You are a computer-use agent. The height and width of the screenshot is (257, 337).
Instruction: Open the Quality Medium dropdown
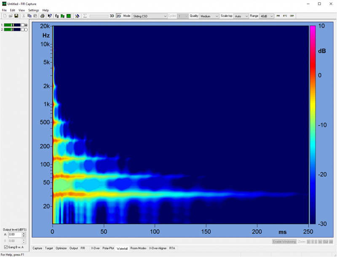click(x=209, y=16)
